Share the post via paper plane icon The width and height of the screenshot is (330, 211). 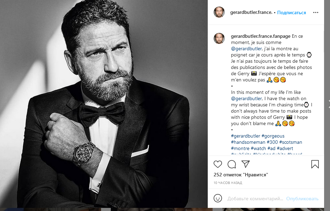click(245, 164)
